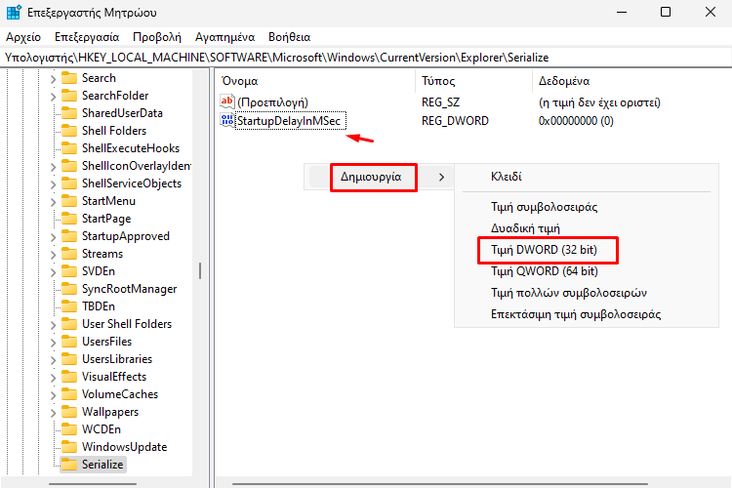Expand the Streams tree node

click(53, 255)
